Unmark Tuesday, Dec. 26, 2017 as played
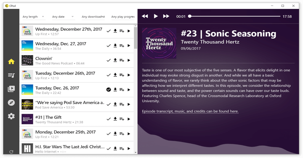 [x=109, y=90]
